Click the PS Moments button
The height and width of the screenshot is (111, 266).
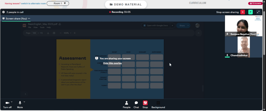click(255, 3)
